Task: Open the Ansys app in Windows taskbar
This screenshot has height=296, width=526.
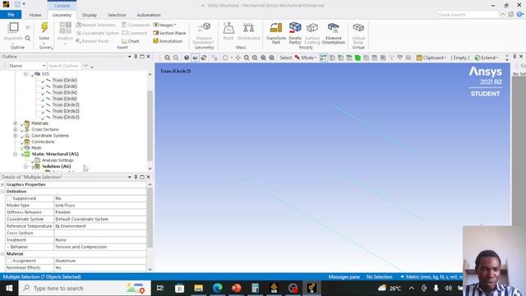Action: pos(311,288)
